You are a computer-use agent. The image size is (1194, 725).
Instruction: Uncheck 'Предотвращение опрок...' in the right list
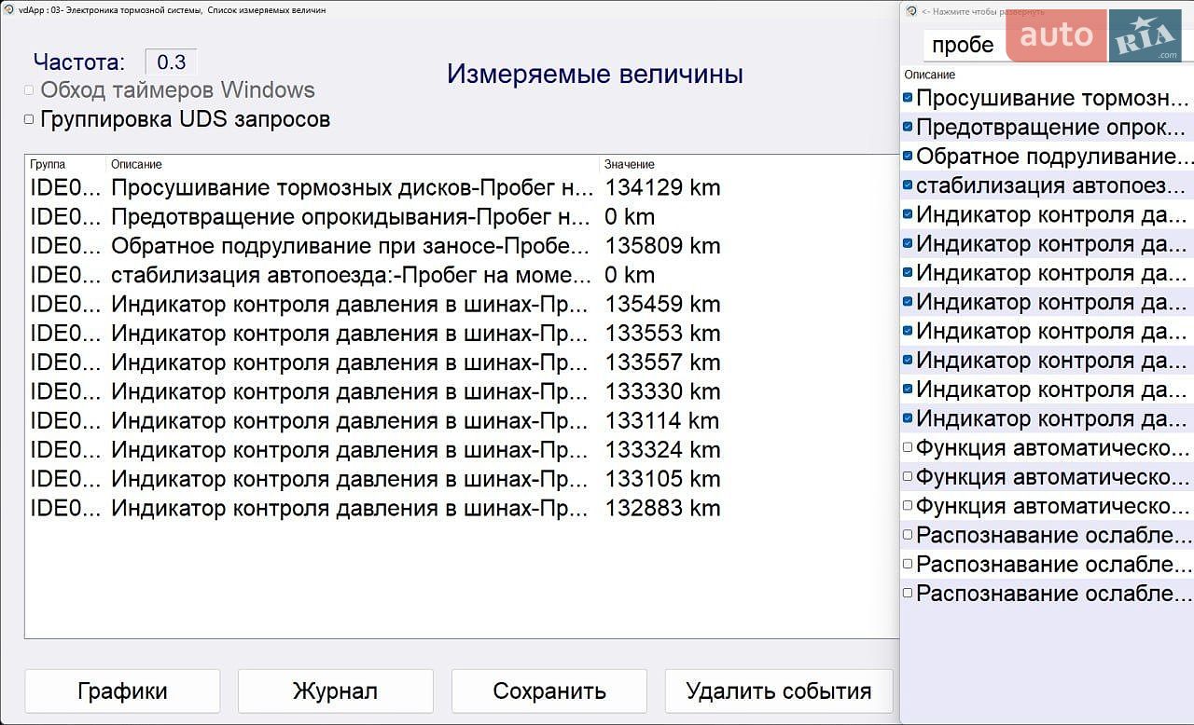[x=908, y=127]
